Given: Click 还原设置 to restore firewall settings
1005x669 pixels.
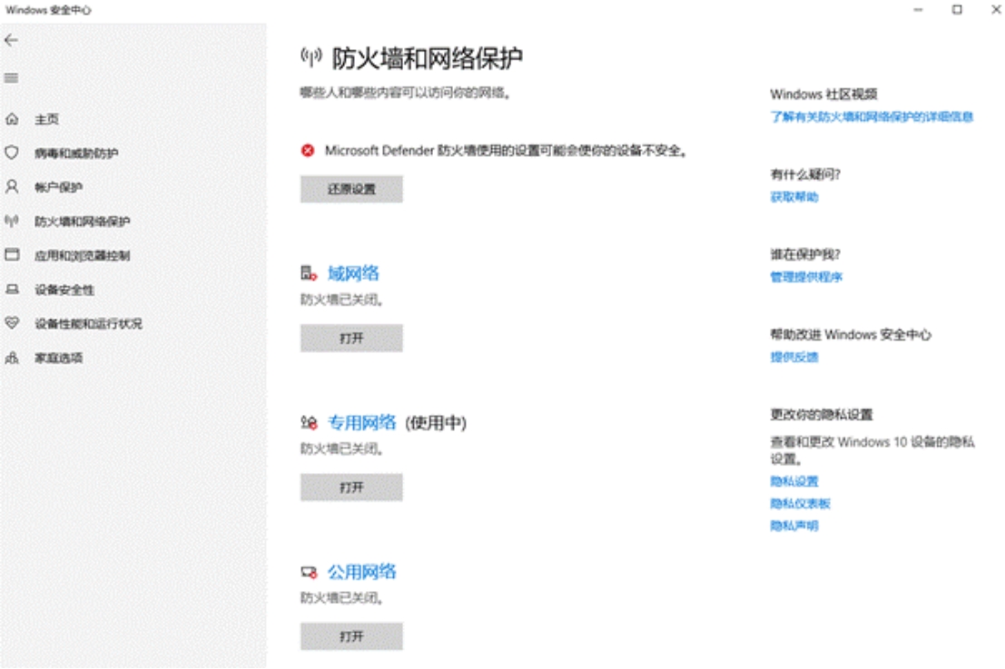Looking at the screenshot, I should tap(350, 189).
